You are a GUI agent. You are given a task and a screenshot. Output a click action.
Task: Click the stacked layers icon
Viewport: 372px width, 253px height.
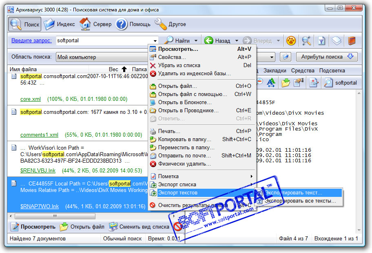point(337,41)
